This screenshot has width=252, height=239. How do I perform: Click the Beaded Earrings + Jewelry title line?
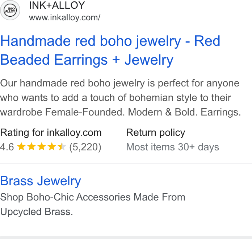(87, 60)
